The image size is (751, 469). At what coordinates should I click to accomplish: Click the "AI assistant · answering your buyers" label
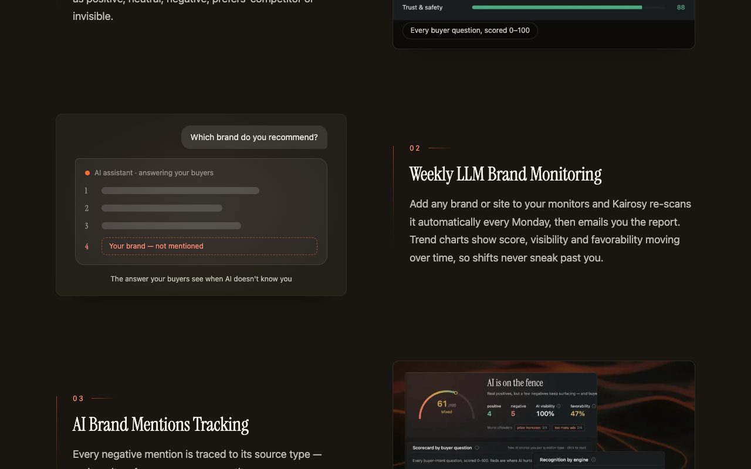[x=154, y=173]
